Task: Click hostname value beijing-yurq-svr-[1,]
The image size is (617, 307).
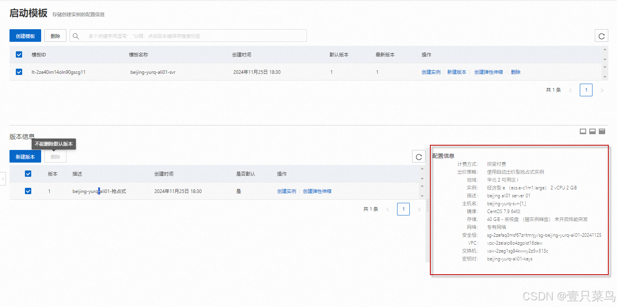Action: (x=506, y=204)
